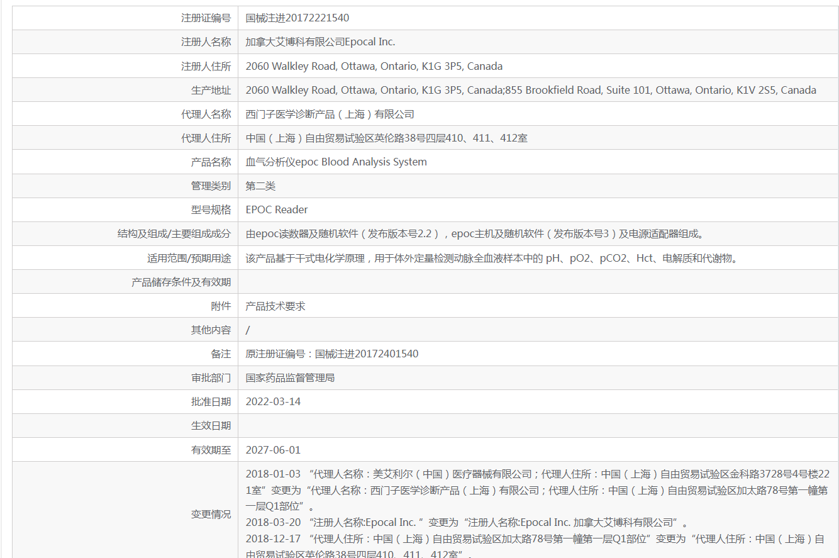Click the 注册人住所 label
This screenshot has height=558, width=839.
[206, 66]
